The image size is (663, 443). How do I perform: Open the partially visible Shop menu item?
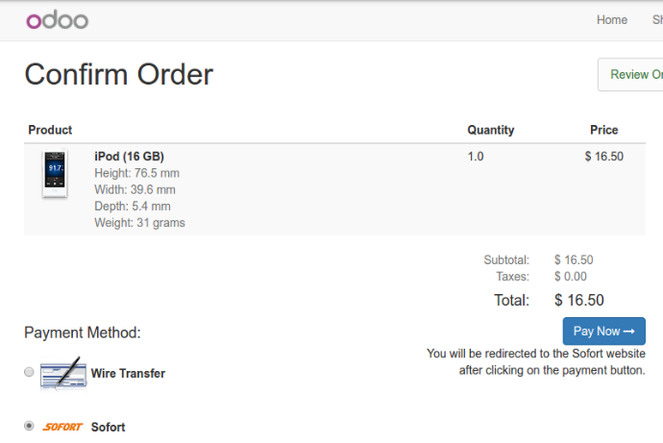tap(657, 20)
